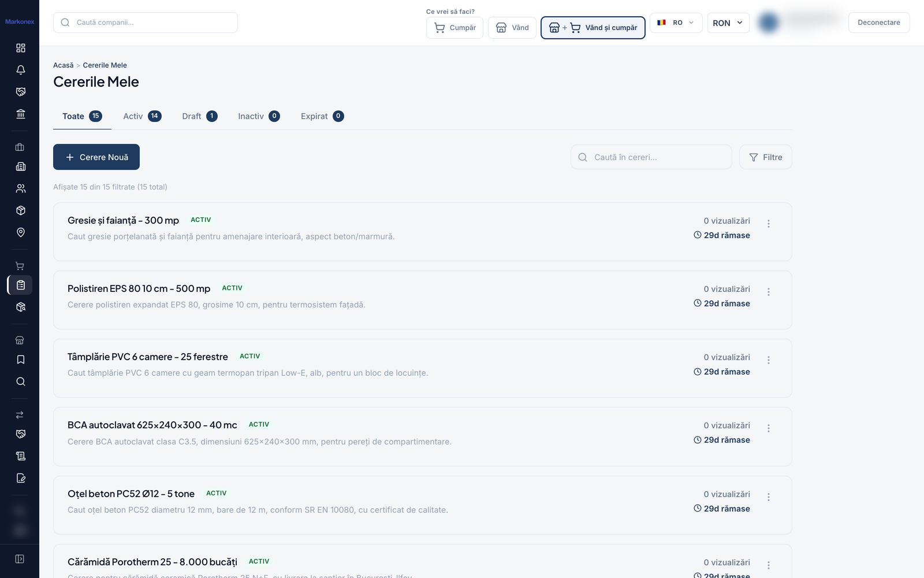
Task: Switch to the Expirat tab
Action: pyautogui.click(x=322, y=116)
